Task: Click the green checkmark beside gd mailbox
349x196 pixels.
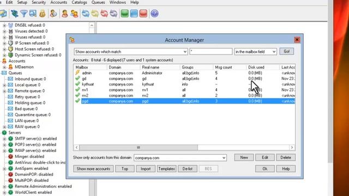Action: click(x=77, y=78)
